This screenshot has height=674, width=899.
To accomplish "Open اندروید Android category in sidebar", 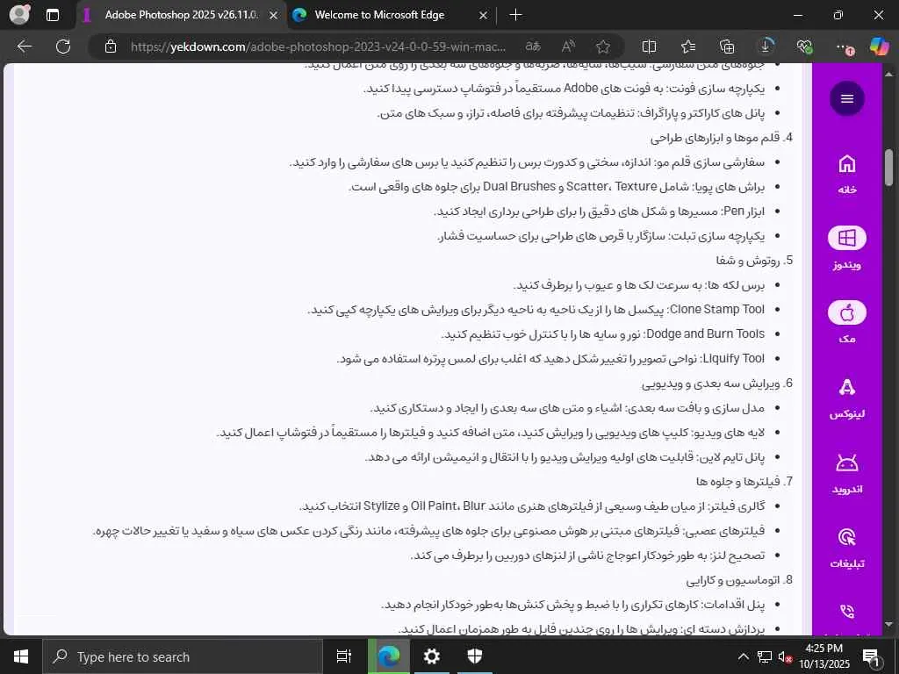I will (847, 473).
